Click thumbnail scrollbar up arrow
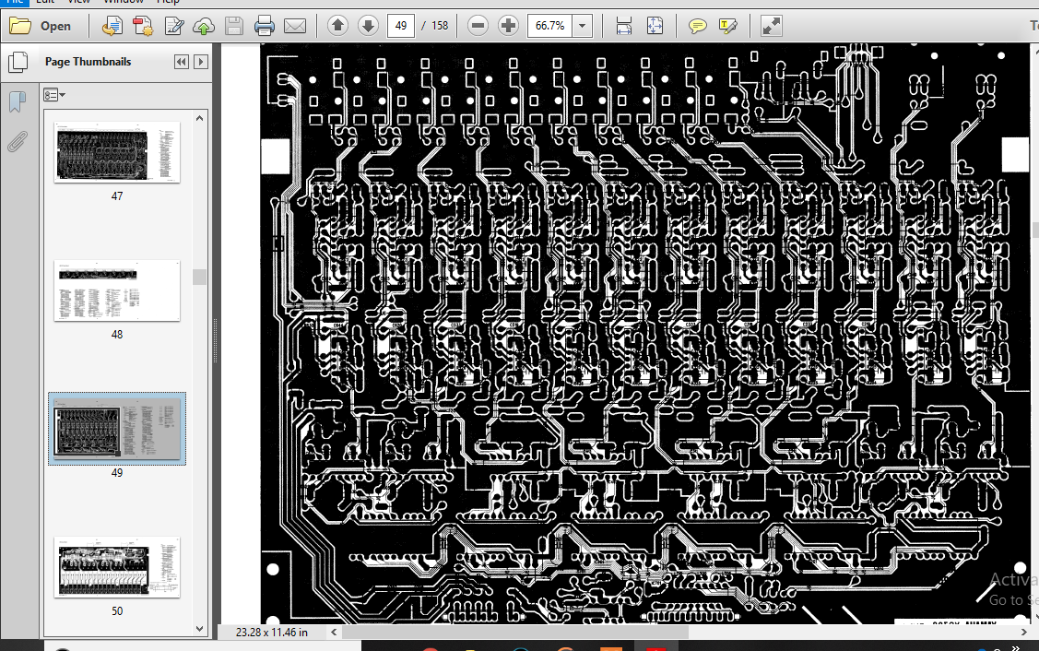The image size is (1039, 651). 199,118
